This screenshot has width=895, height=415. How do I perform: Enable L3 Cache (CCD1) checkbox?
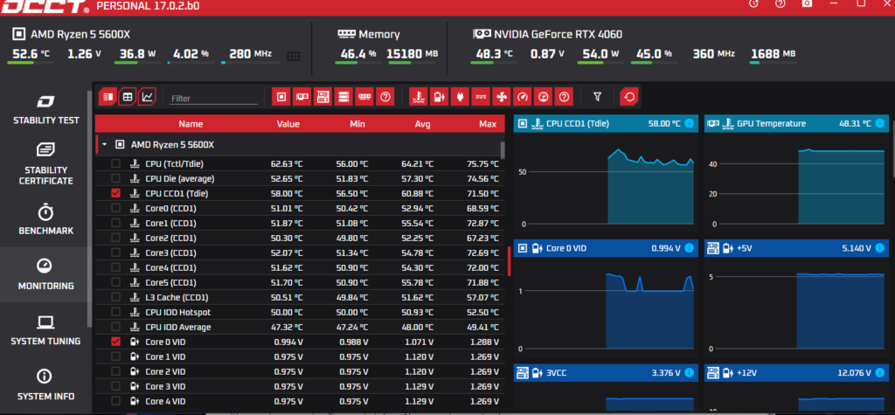click(x=116, y=297)
